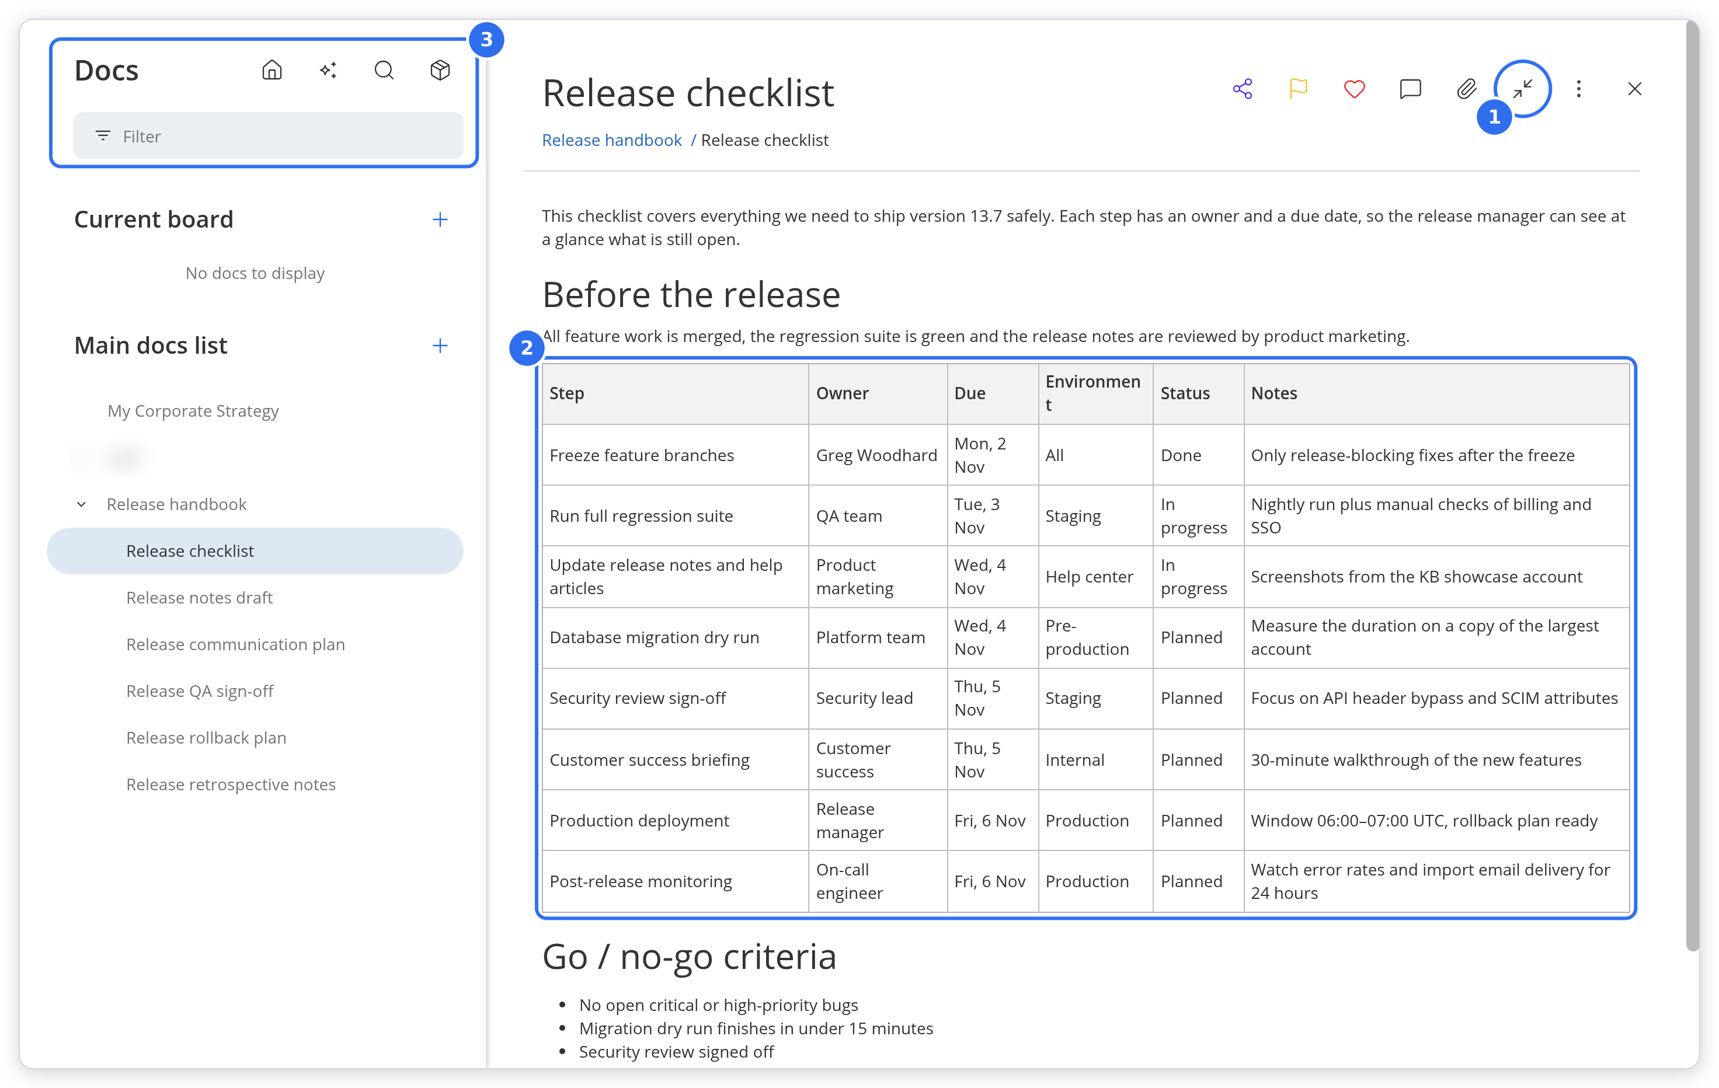
Task: Click the Owner column header
Action: 878,393
